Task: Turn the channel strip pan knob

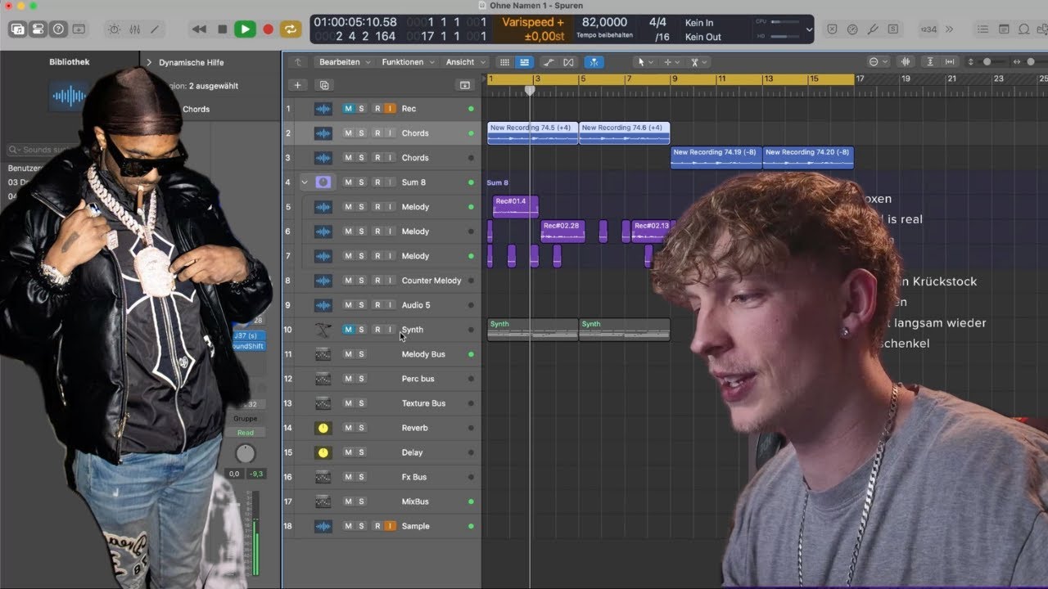Action: [x=246, y=453]
